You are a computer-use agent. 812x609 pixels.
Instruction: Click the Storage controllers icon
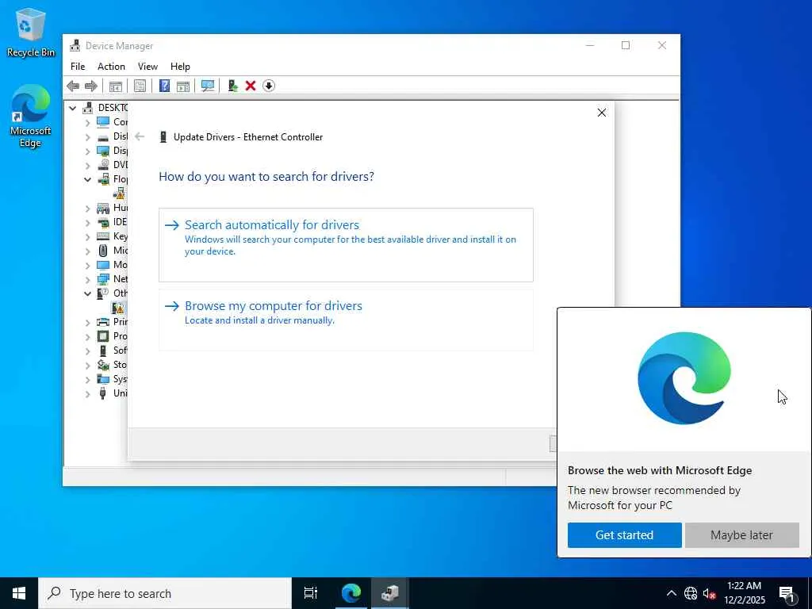pos(103,365)
